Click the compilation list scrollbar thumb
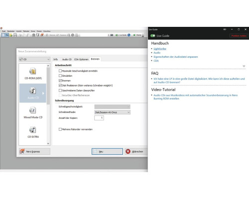 tap(48, 86)
